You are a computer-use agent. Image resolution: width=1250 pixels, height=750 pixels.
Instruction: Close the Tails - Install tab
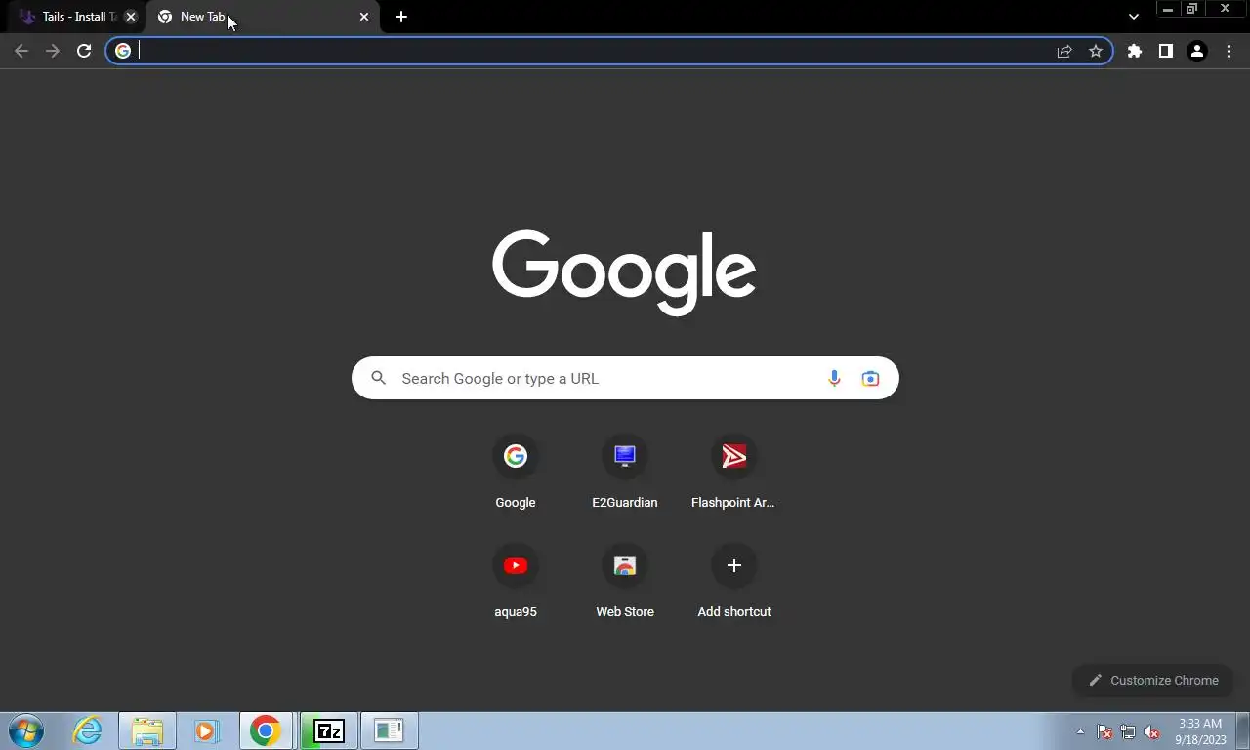tap(131, 17)
